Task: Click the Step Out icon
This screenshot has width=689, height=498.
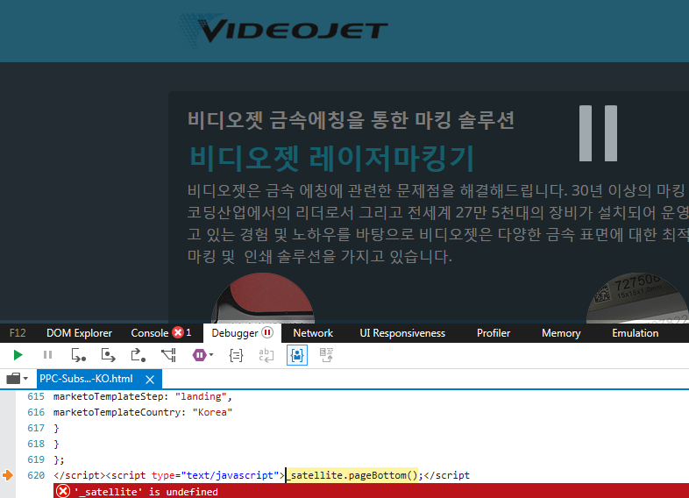Action: 138,355
